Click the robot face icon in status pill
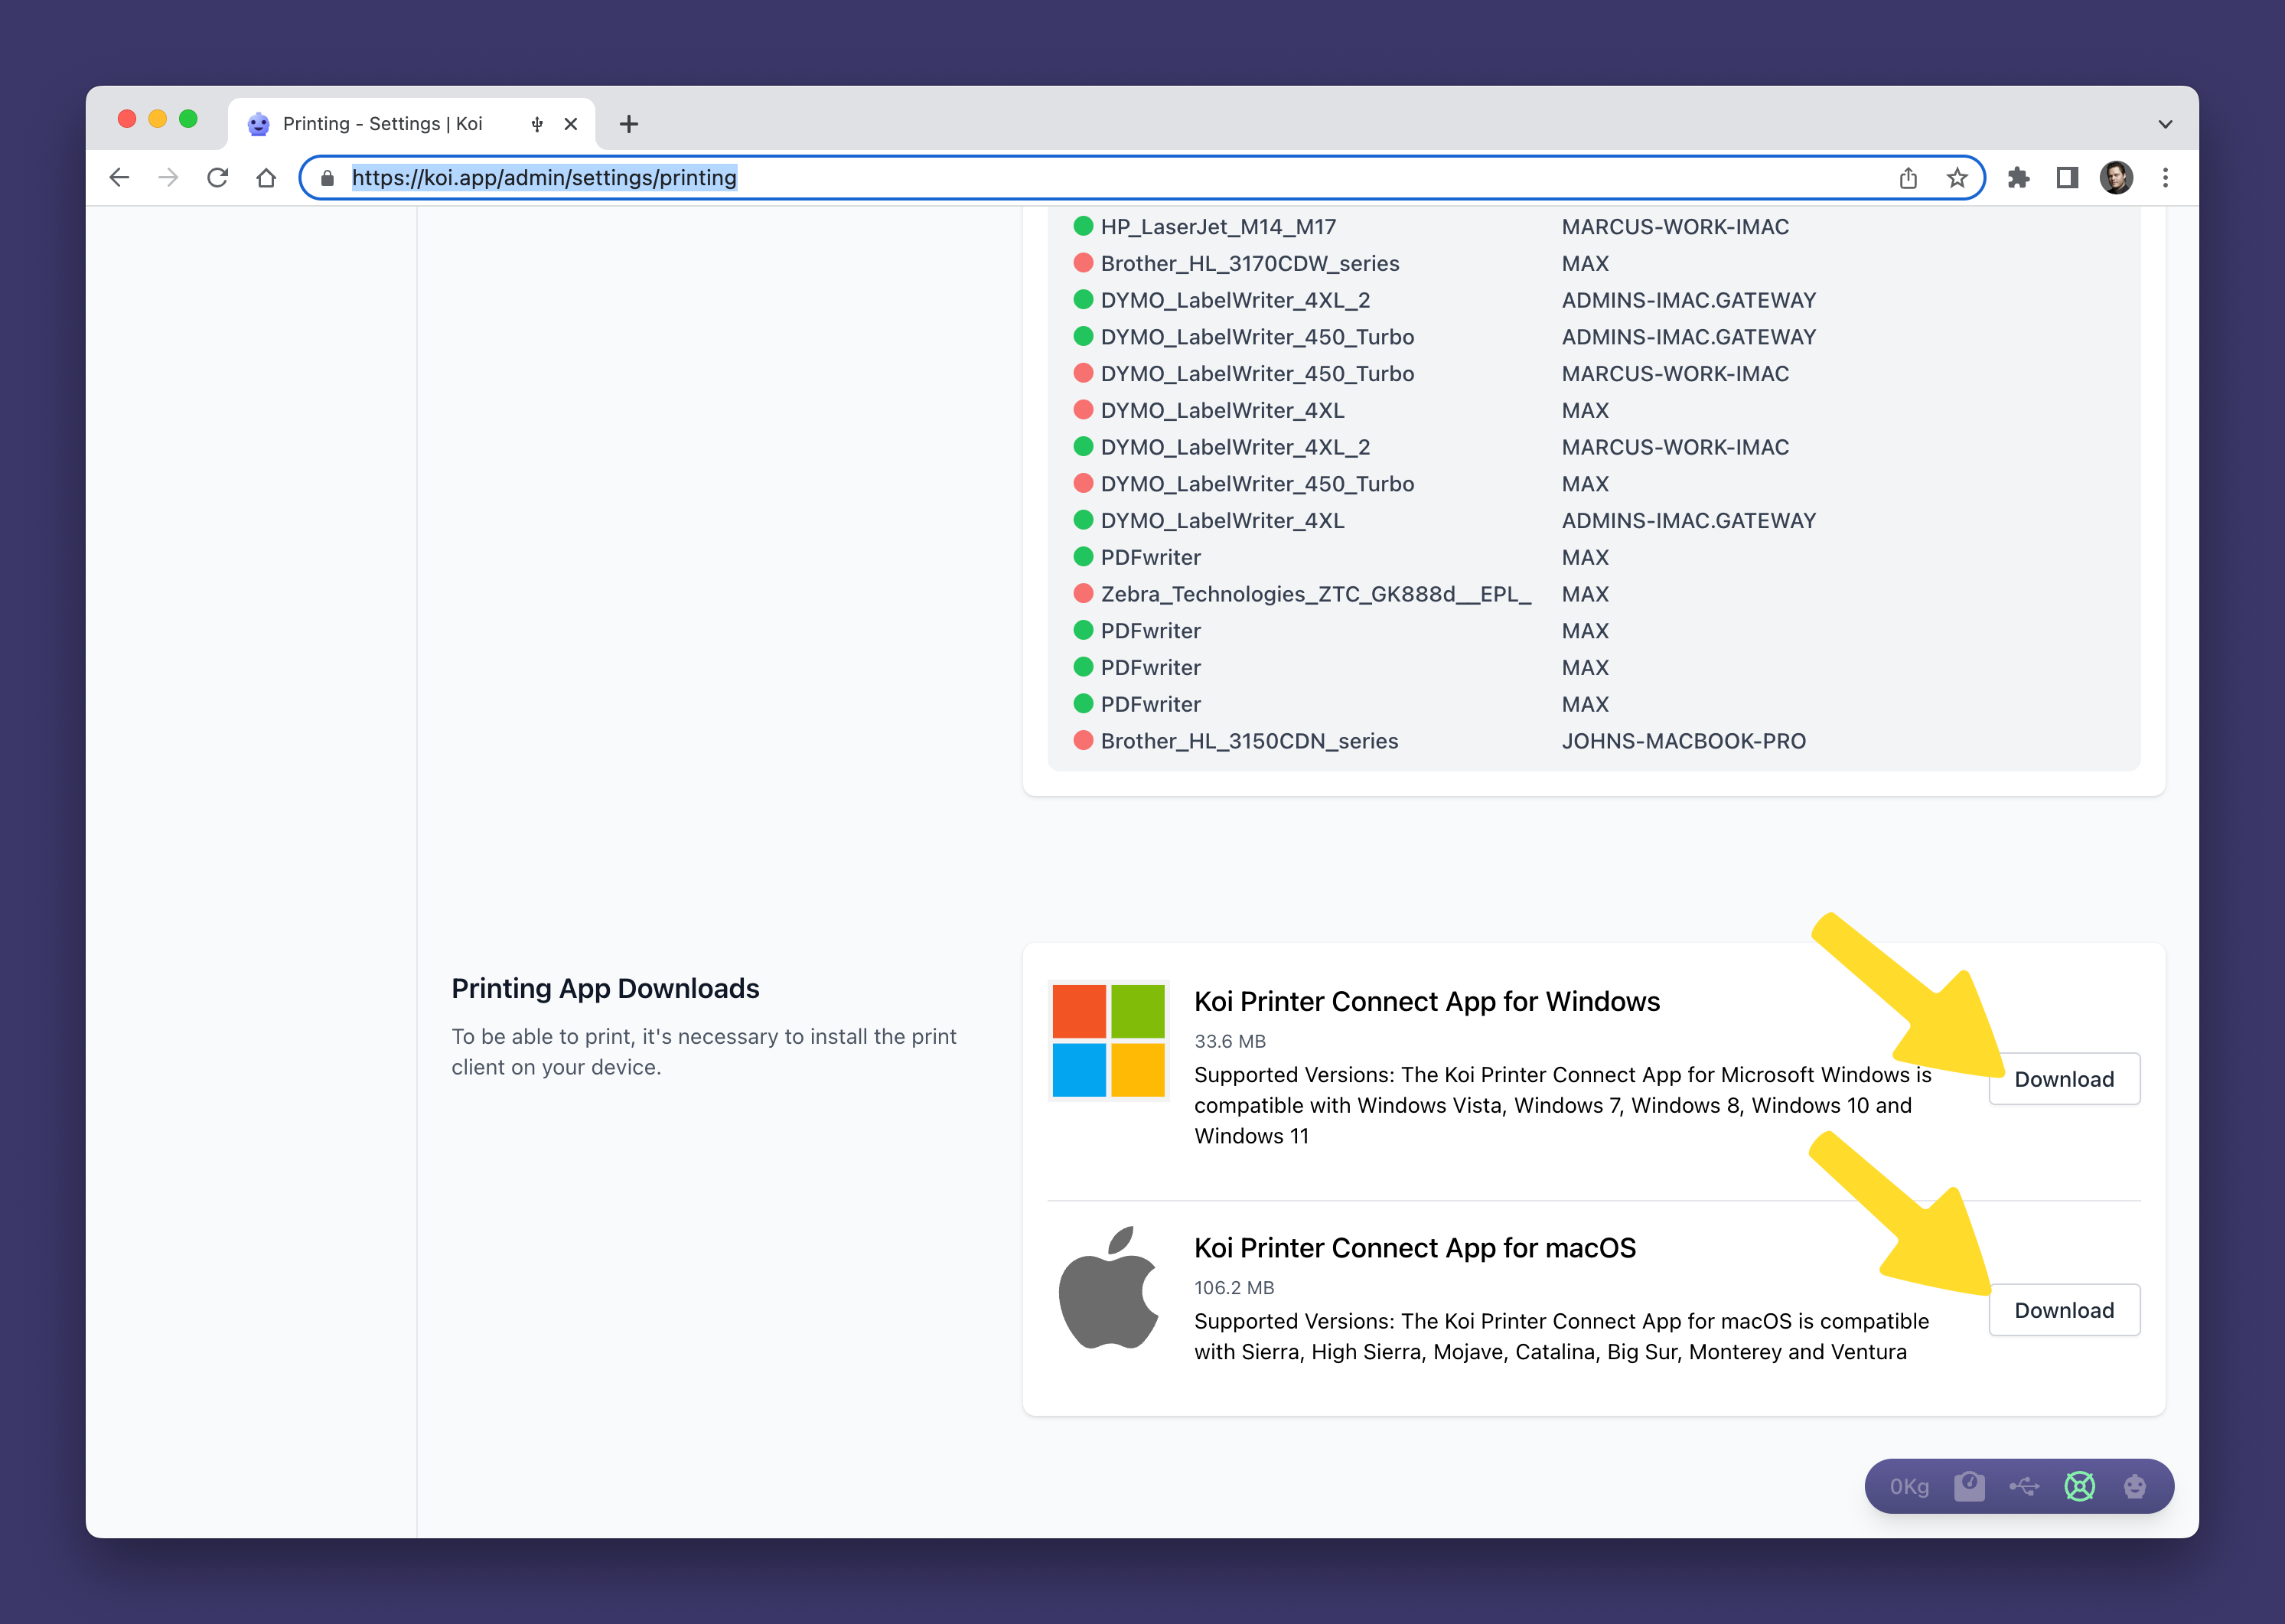 click(x=2134, y=1486)
